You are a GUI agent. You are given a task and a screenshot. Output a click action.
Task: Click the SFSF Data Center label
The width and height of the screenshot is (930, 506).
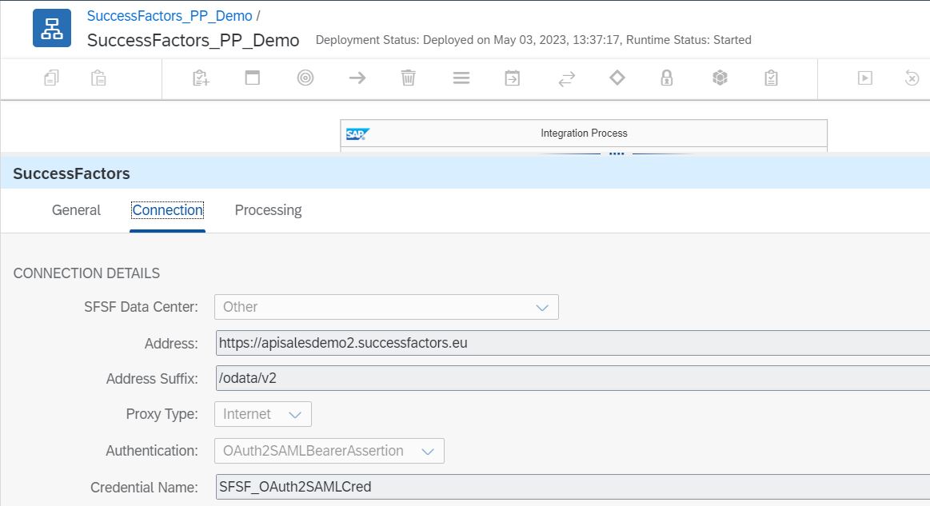point(142,307)
